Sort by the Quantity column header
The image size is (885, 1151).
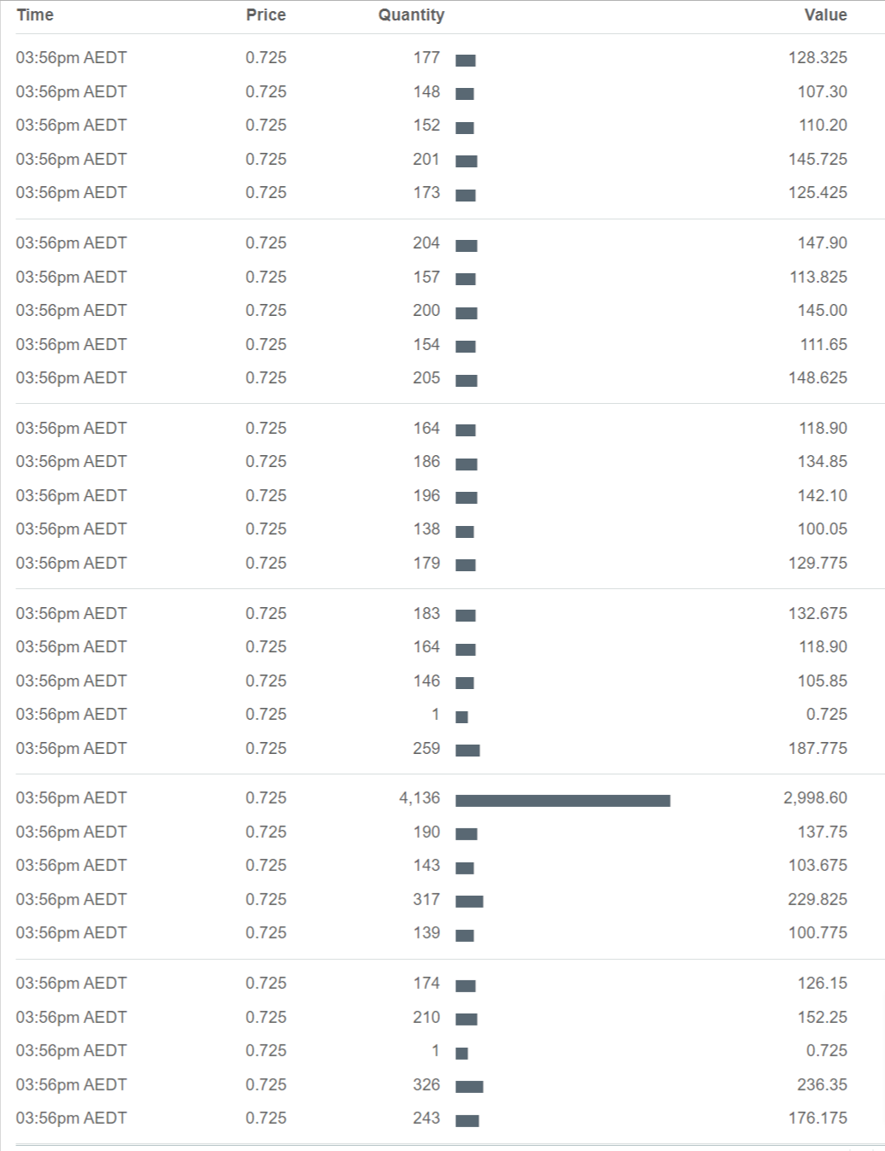point(411,15)
